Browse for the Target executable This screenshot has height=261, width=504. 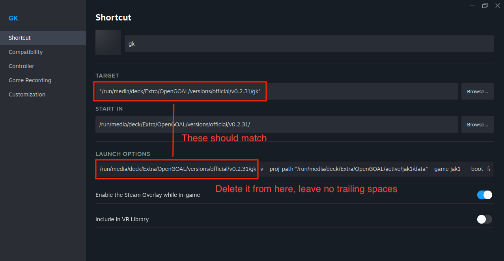pos(478,91)
